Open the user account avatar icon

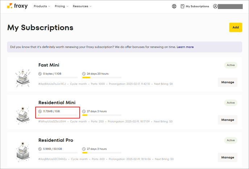pyautogui.click(x=215, y=6)
